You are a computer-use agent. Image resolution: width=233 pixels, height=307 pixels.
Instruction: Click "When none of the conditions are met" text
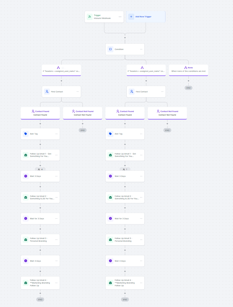point(188,71)
